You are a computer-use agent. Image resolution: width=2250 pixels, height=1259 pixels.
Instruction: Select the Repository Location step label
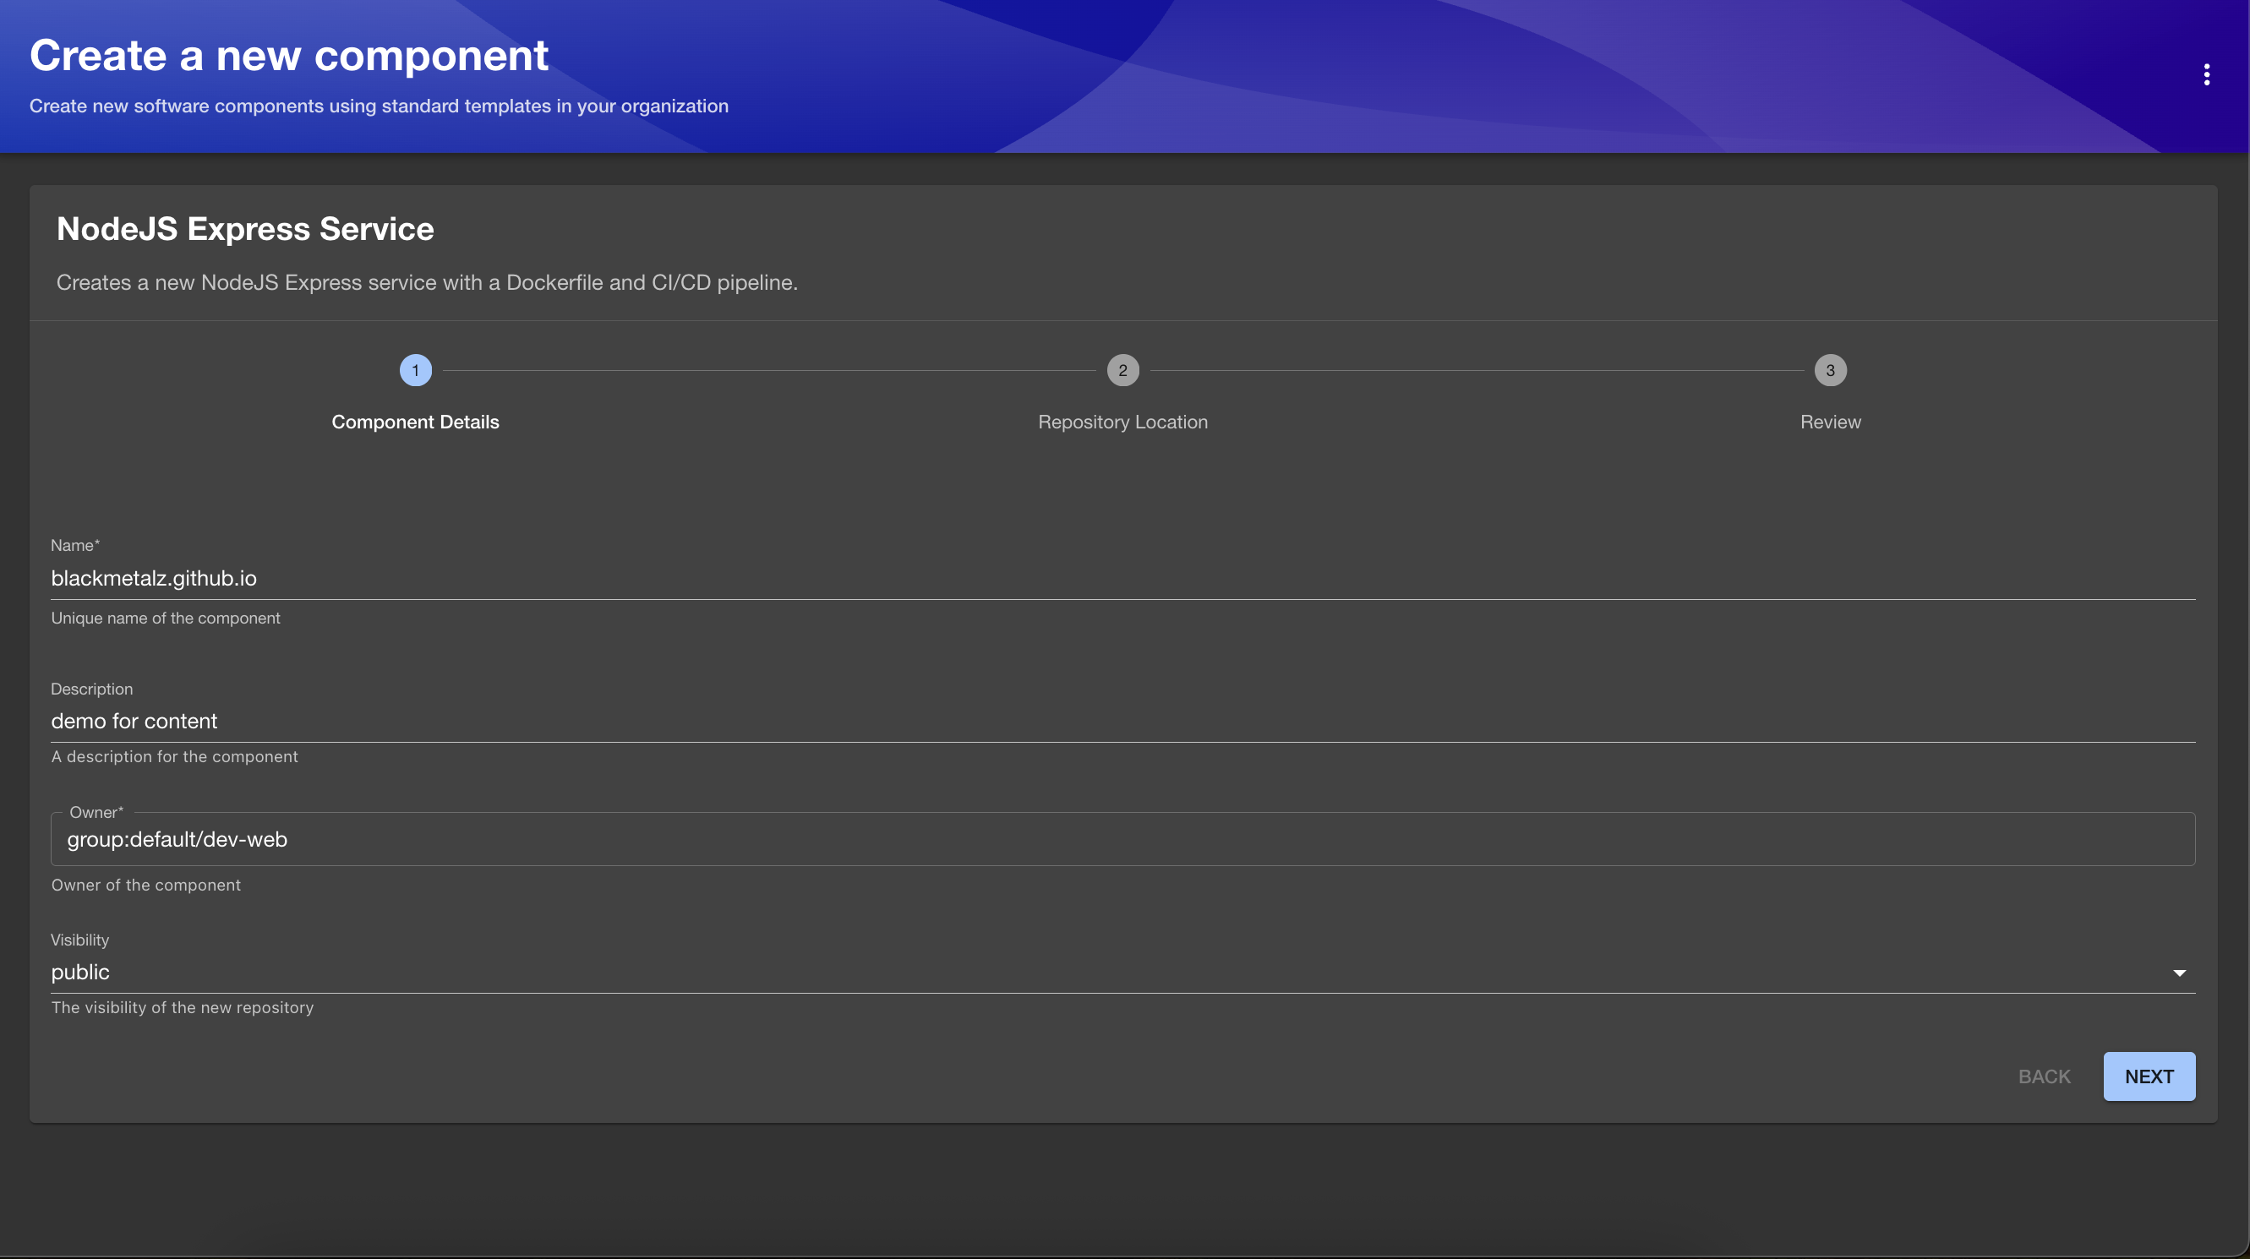[1122, 422]
